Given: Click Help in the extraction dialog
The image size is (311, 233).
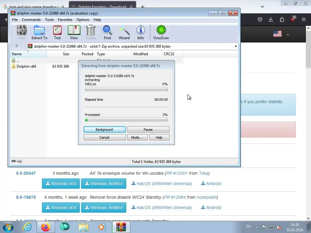Looking at the screenshot, I should [x=159, y=137].
